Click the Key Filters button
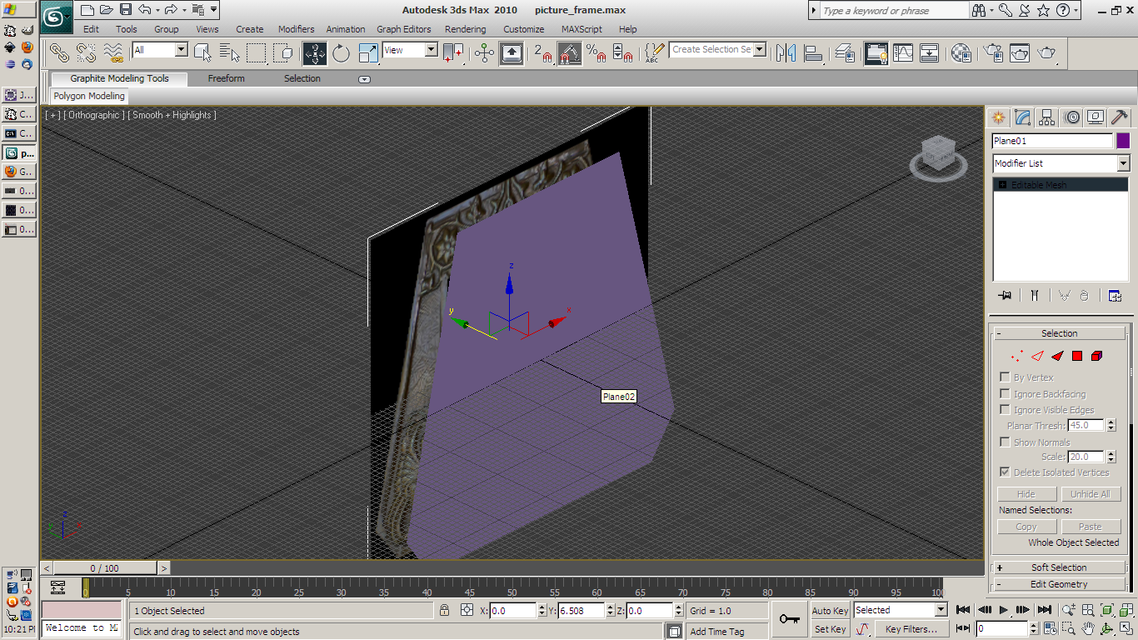Screen dimensions: 1138x640 911,629
